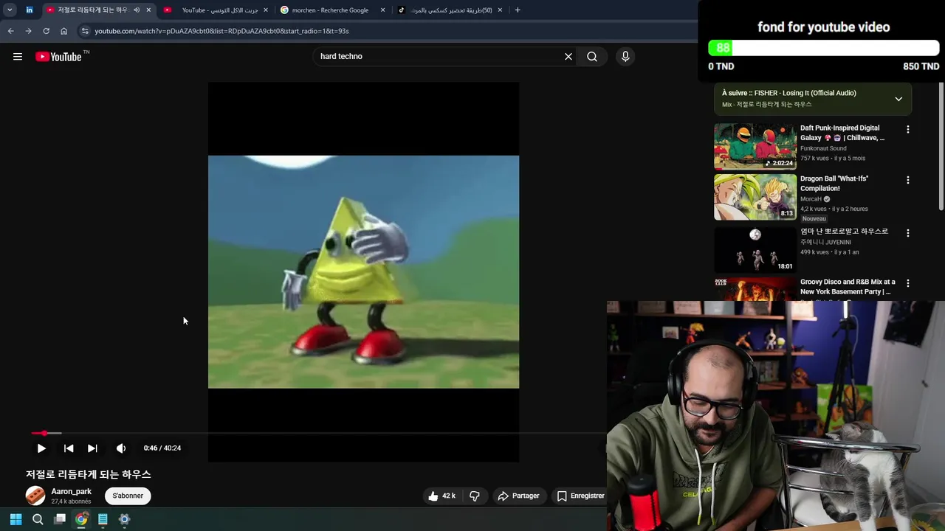
Task: Skip to the previous video
Action: point(69,448)
